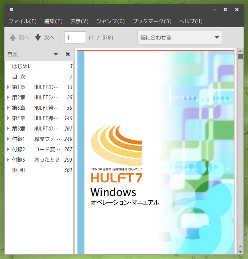Viewport: 248px width, 259px height.
Task: Open the 表示(V) menu
Action: coord(79,21)
